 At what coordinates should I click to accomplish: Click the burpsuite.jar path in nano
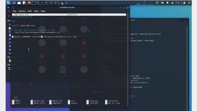pyautogui.click(x=51, y=37)
